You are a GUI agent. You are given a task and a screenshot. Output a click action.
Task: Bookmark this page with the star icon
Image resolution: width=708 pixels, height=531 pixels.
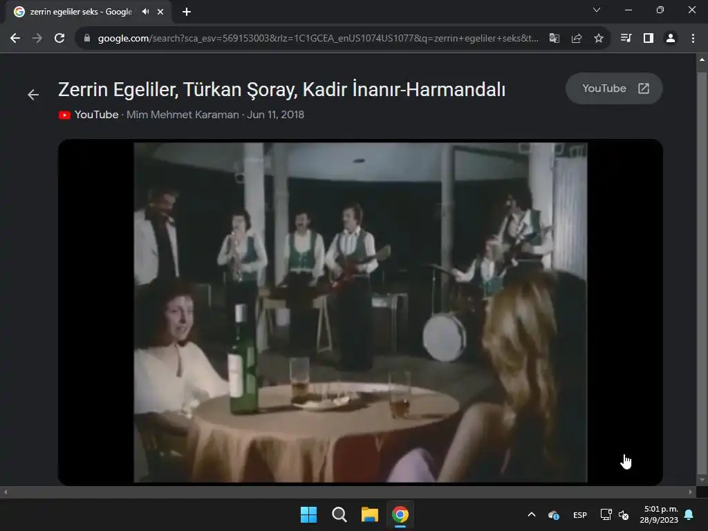599,39
